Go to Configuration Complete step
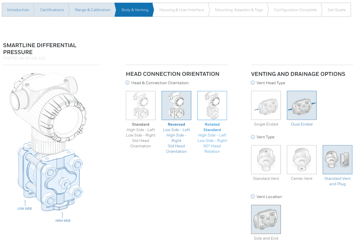This screenshot has height=242, width=353. click(x=295, y=10)
